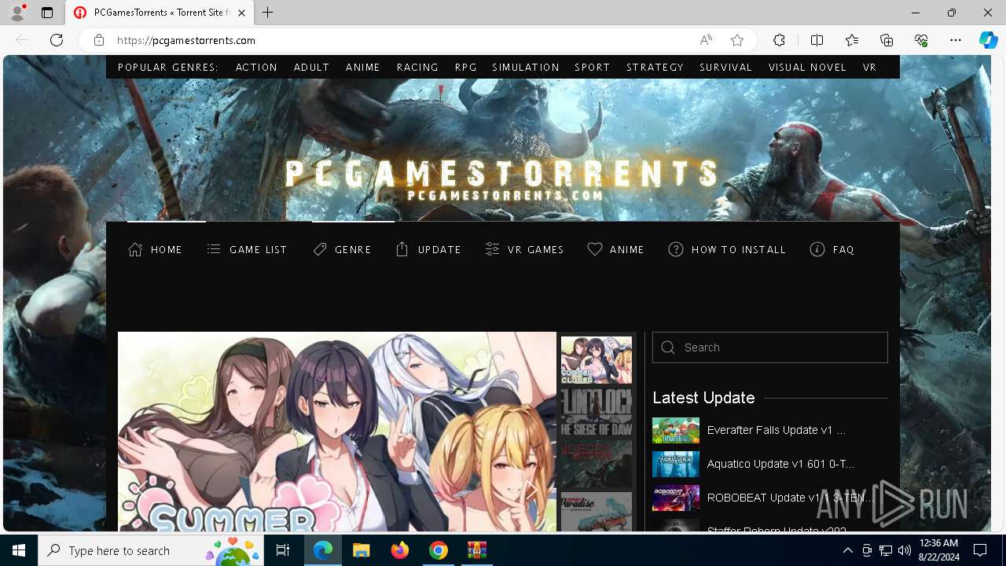Open HOW TO INSTALL page
The width and height of the screenshot is (1006, 566).
point(727,249)
